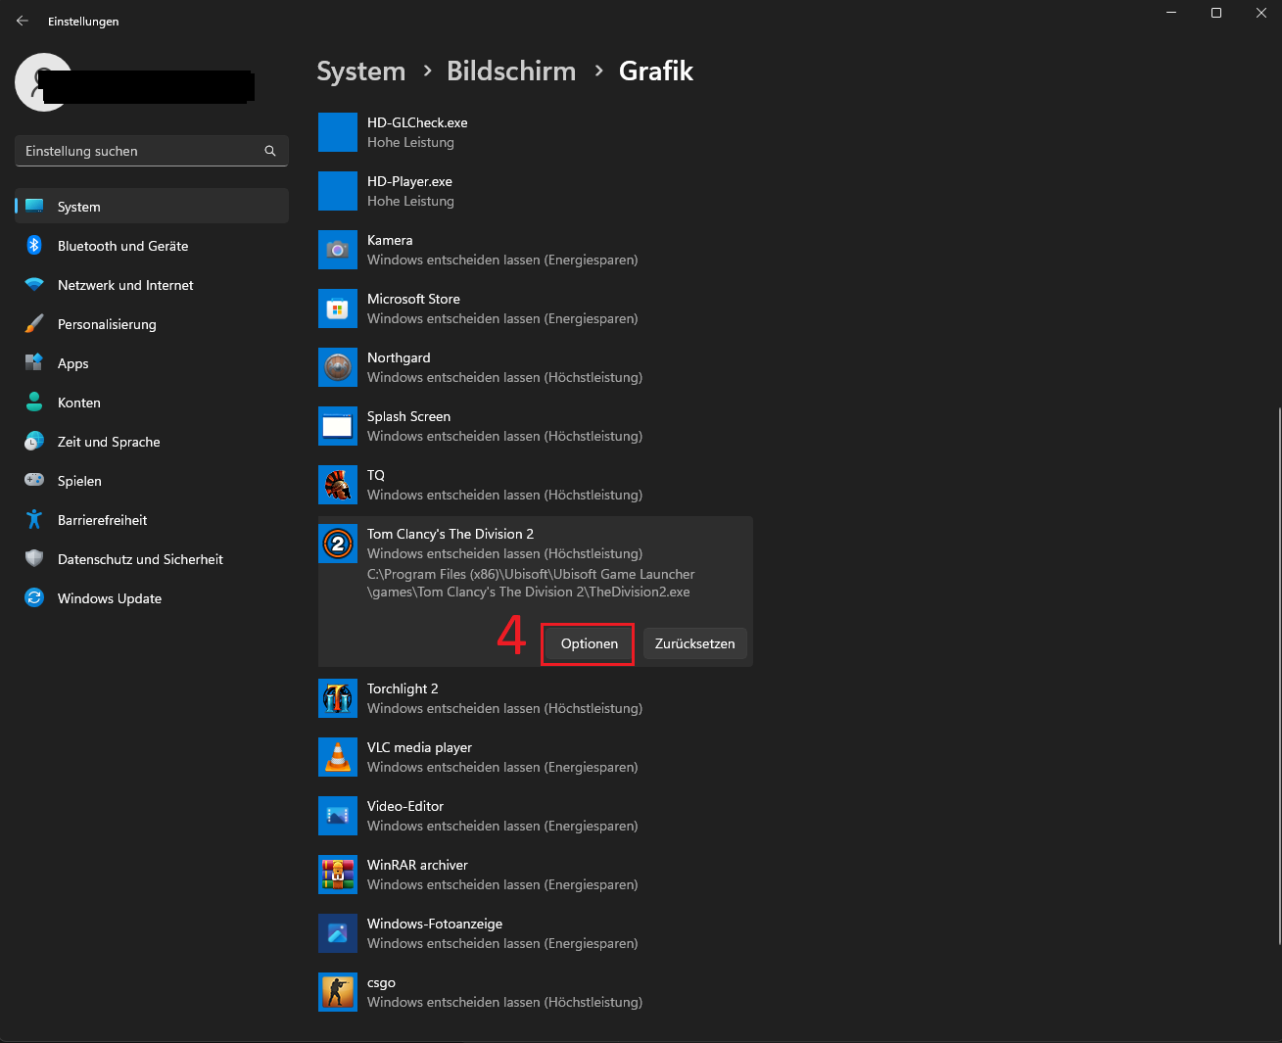
Task: Click the HD-GLCheck.exe app icon
Action: [x=338, y=132]
